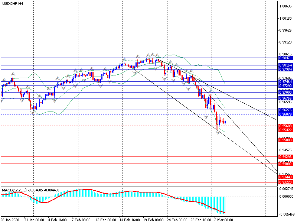Click the 0.93220 lowest support label
This screenshot has width=297, height=223.
(x=285, y=182)
